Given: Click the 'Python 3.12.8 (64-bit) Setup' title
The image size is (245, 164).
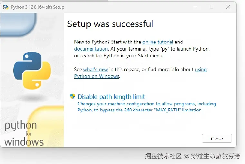Looking at the screenshot, I should pos(37,7).
